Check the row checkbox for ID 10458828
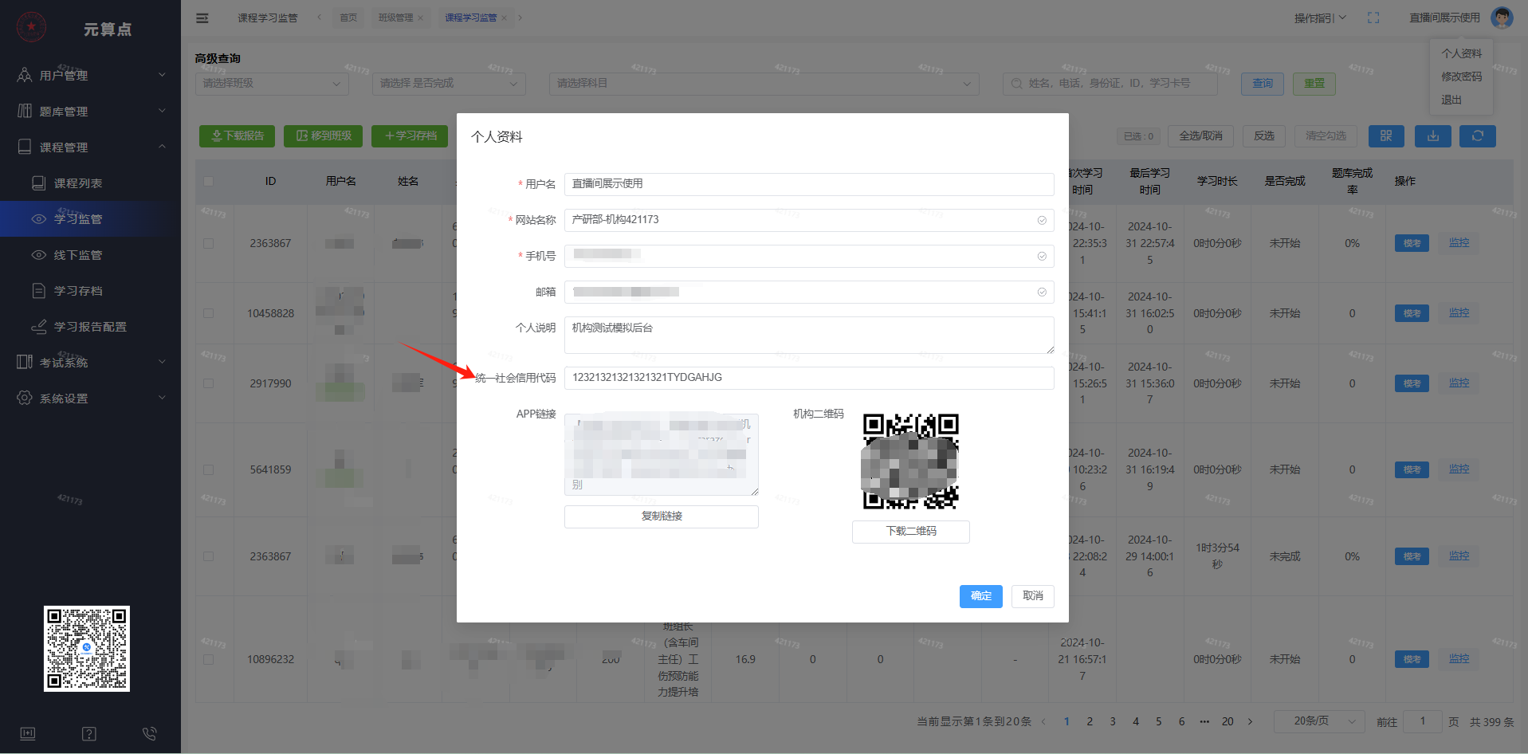1528x754 pixels. 208,313
